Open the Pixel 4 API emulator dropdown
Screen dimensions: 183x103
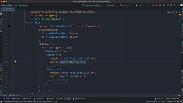point(126,5)
